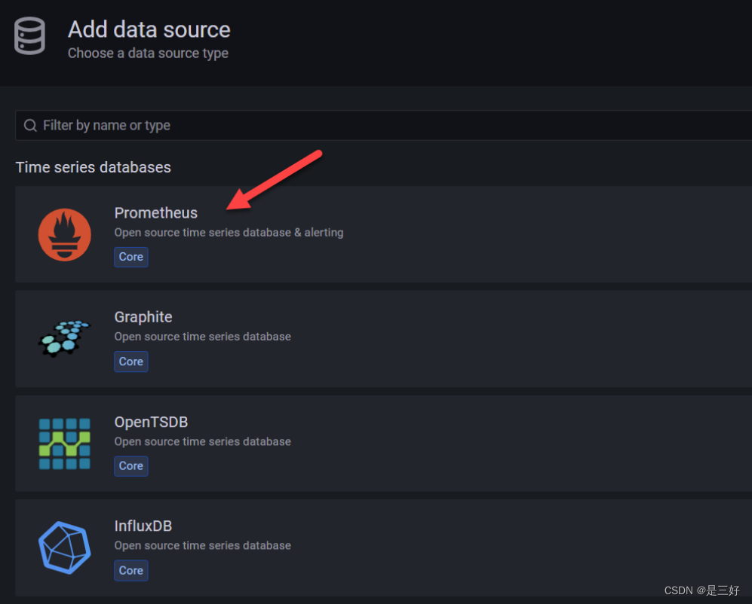This screenshot has height=604, width=752.
Task: Click the Core badge under OpenTSDB
Action: [x=131, y=465]
